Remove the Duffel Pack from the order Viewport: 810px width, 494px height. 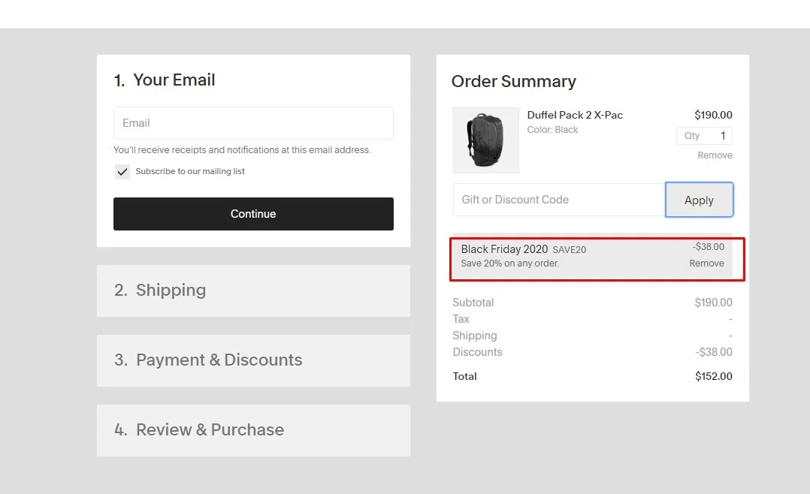(x=715, y=155)
